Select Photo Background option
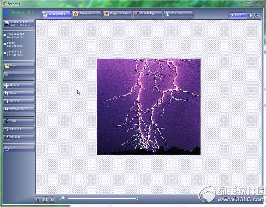Image resolution: width=266 pixels, height=207 pixels. coord(5,44)
